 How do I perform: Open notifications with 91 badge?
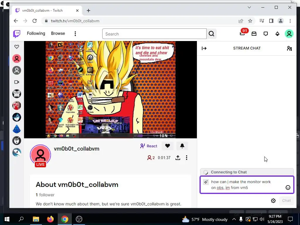(242, 33)
